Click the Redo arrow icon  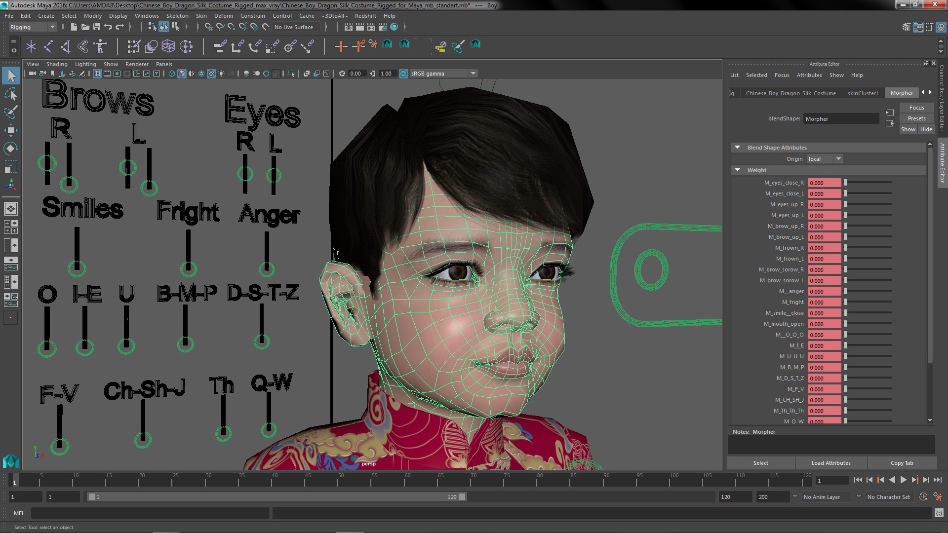[119, 27]
